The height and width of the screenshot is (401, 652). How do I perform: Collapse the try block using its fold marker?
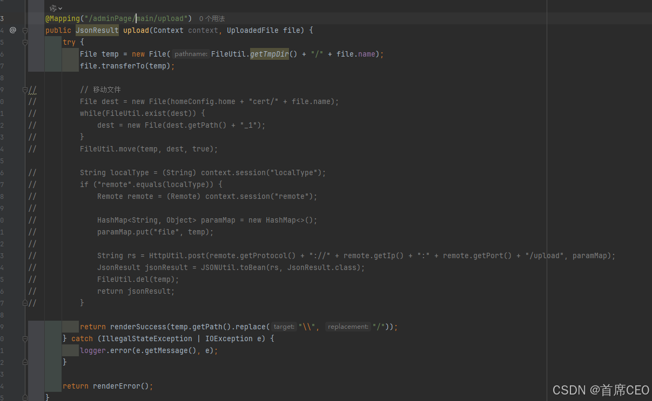pos(25,42)
